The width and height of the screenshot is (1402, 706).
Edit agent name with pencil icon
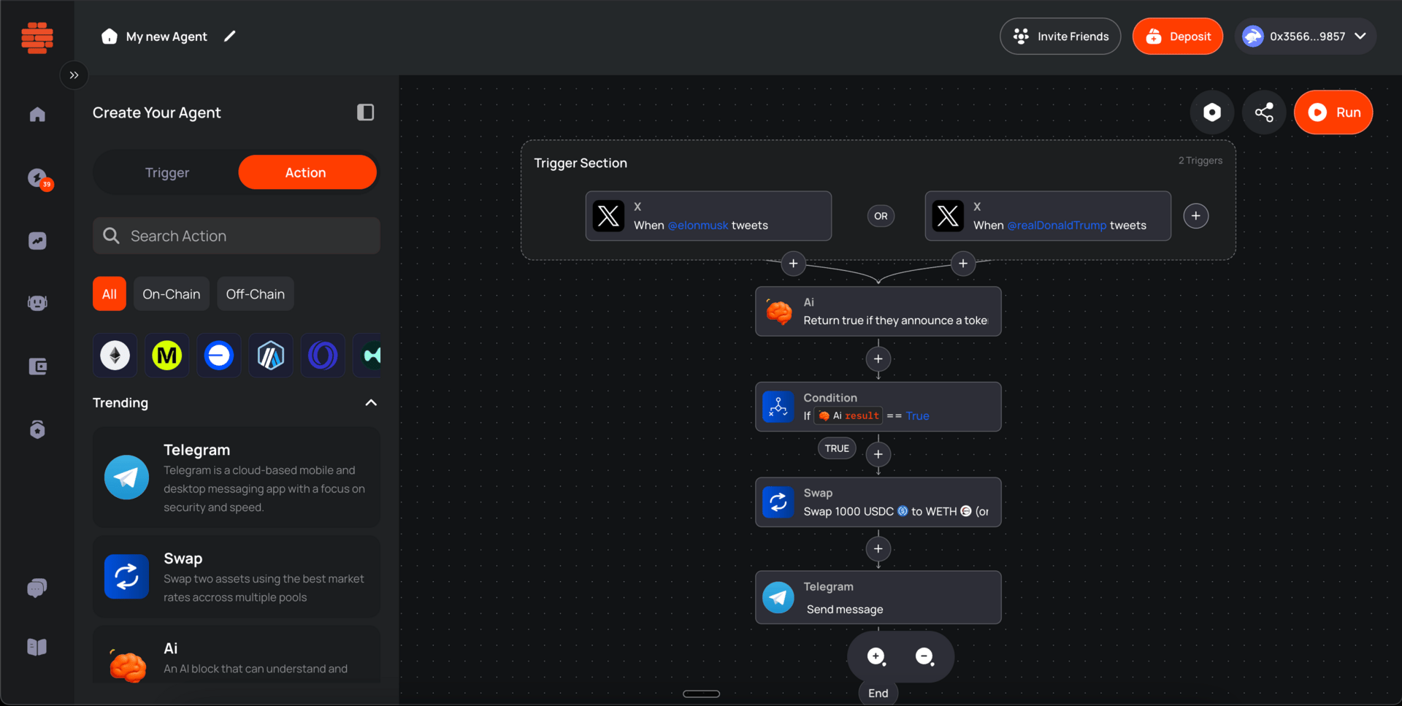[x=230, y=36]
